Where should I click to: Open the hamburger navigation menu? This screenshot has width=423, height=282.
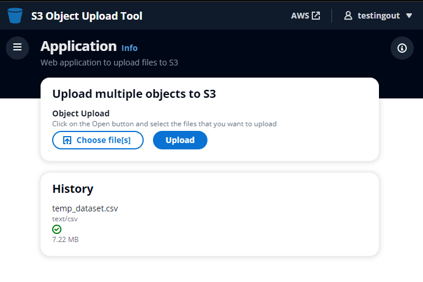(17, 47)
